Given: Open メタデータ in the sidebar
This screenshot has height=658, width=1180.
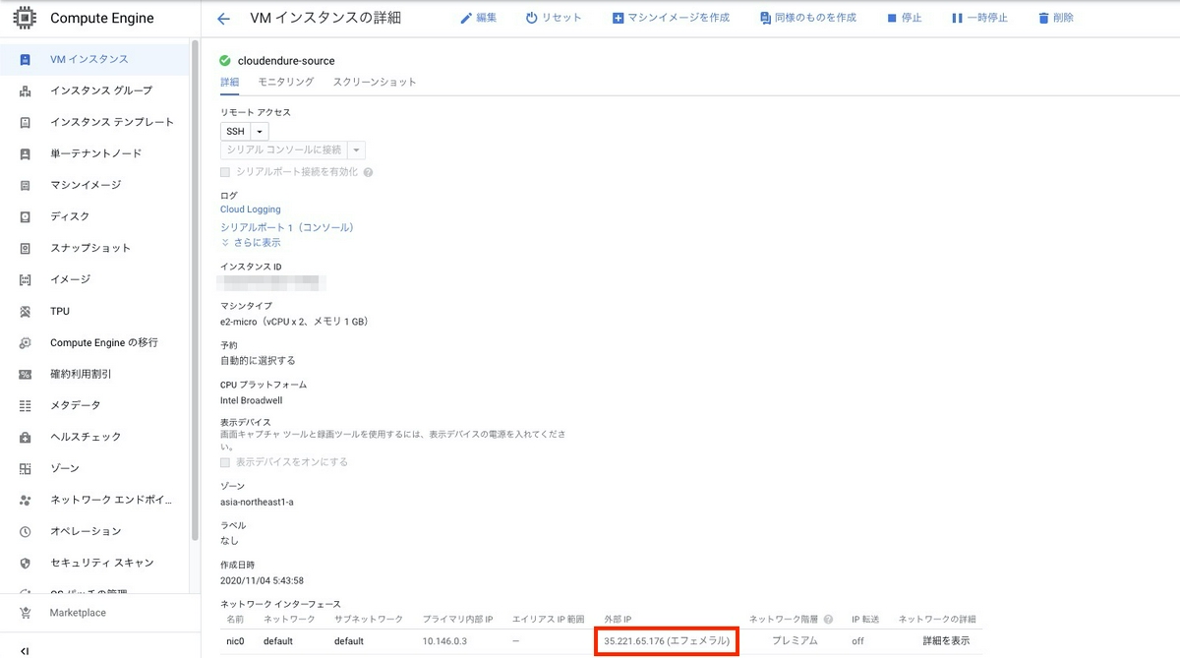Looking at the screenshot, I should pyautogui.click(x=76, y=405).
